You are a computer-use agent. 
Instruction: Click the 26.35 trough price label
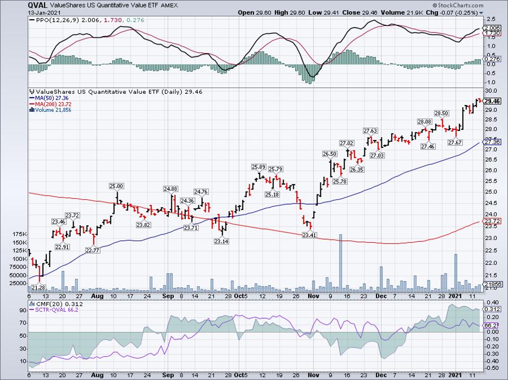tap(357, 169)
